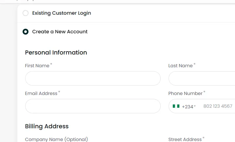
Task: Select the Create a New Account radio button
Action: [26, 32]
